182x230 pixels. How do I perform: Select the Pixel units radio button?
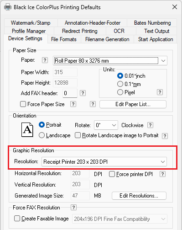(120, 92)
